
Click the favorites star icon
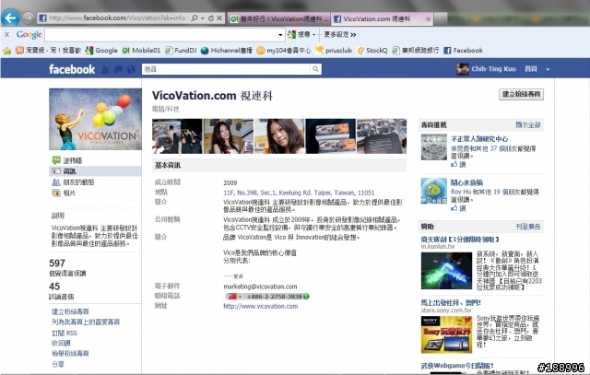pos(6,51)
